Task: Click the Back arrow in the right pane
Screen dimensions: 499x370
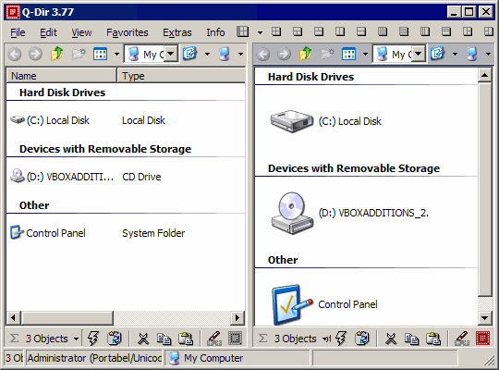Action: point(262,55)
